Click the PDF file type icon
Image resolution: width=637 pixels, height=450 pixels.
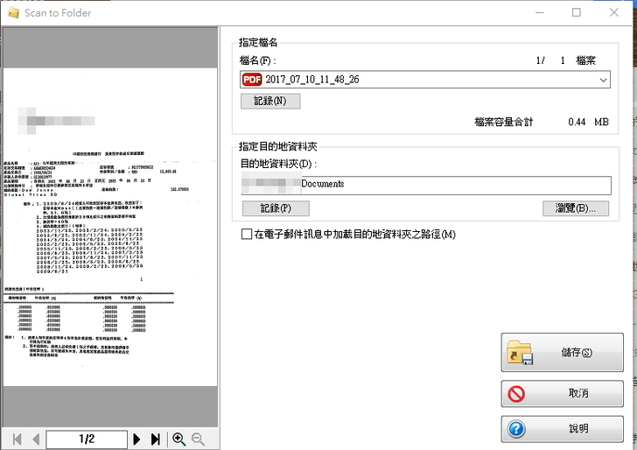tap(252, 80)
